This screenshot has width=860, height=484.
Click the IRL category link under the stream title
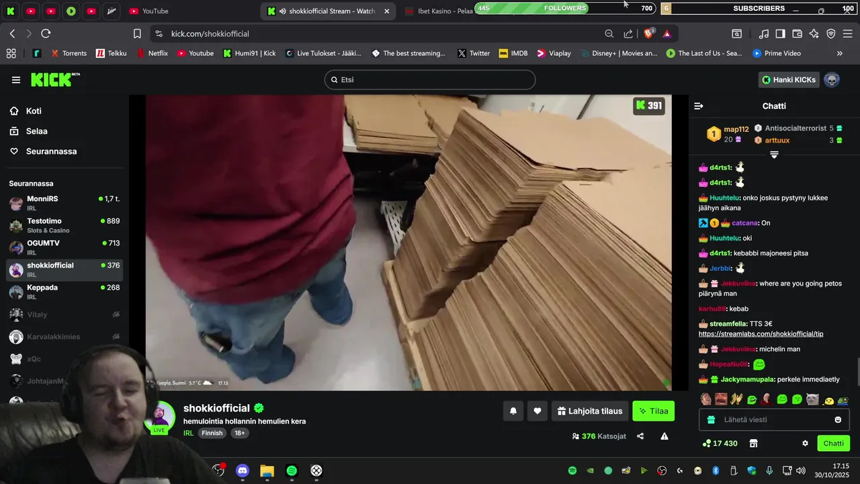click(x=188, y=433)
